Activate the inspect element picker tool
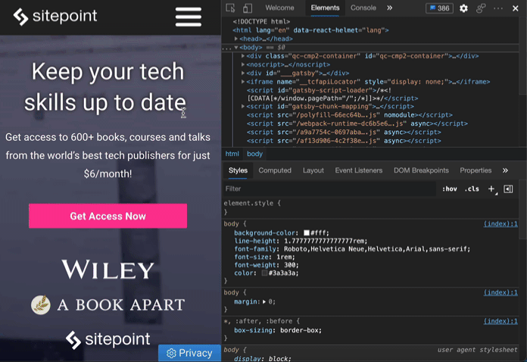 tap(230, 8)
